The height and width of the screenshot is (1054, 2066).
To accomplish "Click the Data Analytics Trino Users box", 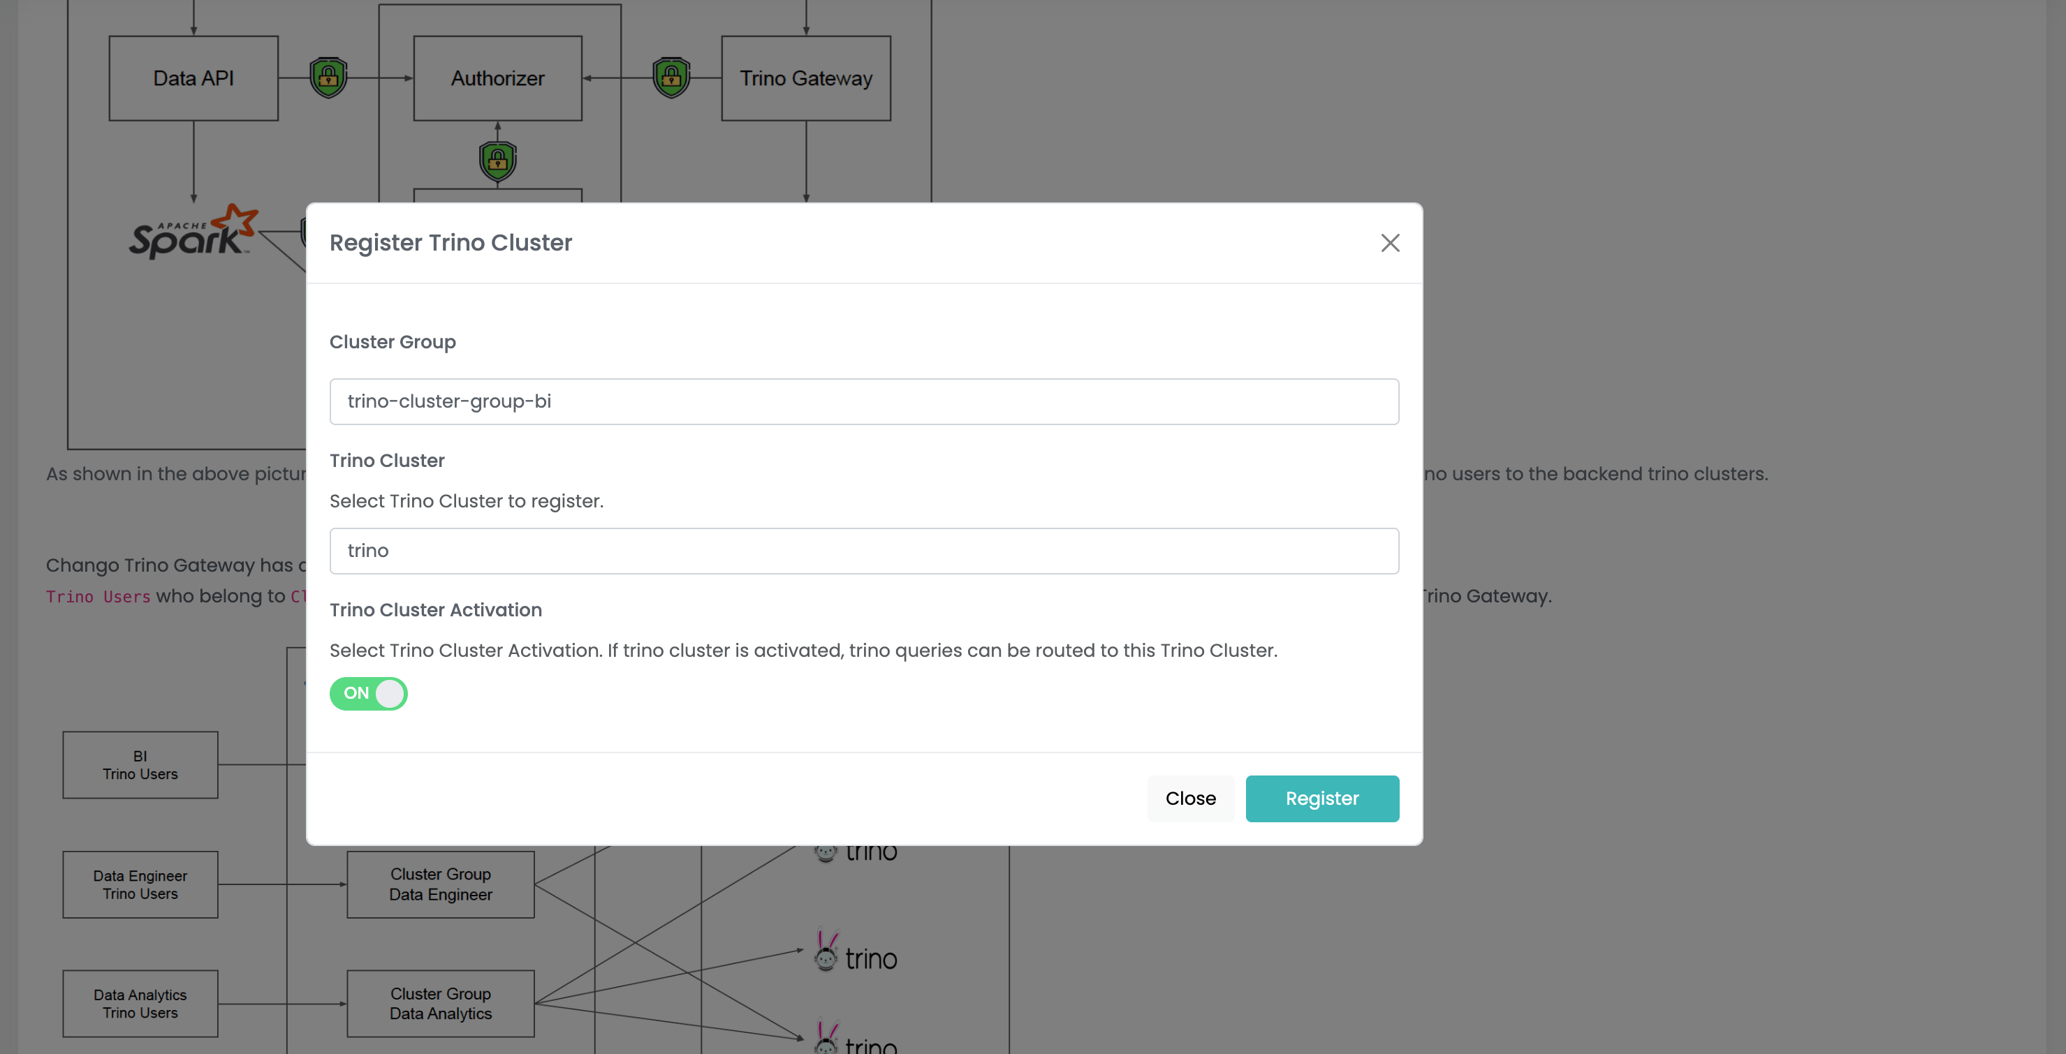I will tap(140, 1004).
